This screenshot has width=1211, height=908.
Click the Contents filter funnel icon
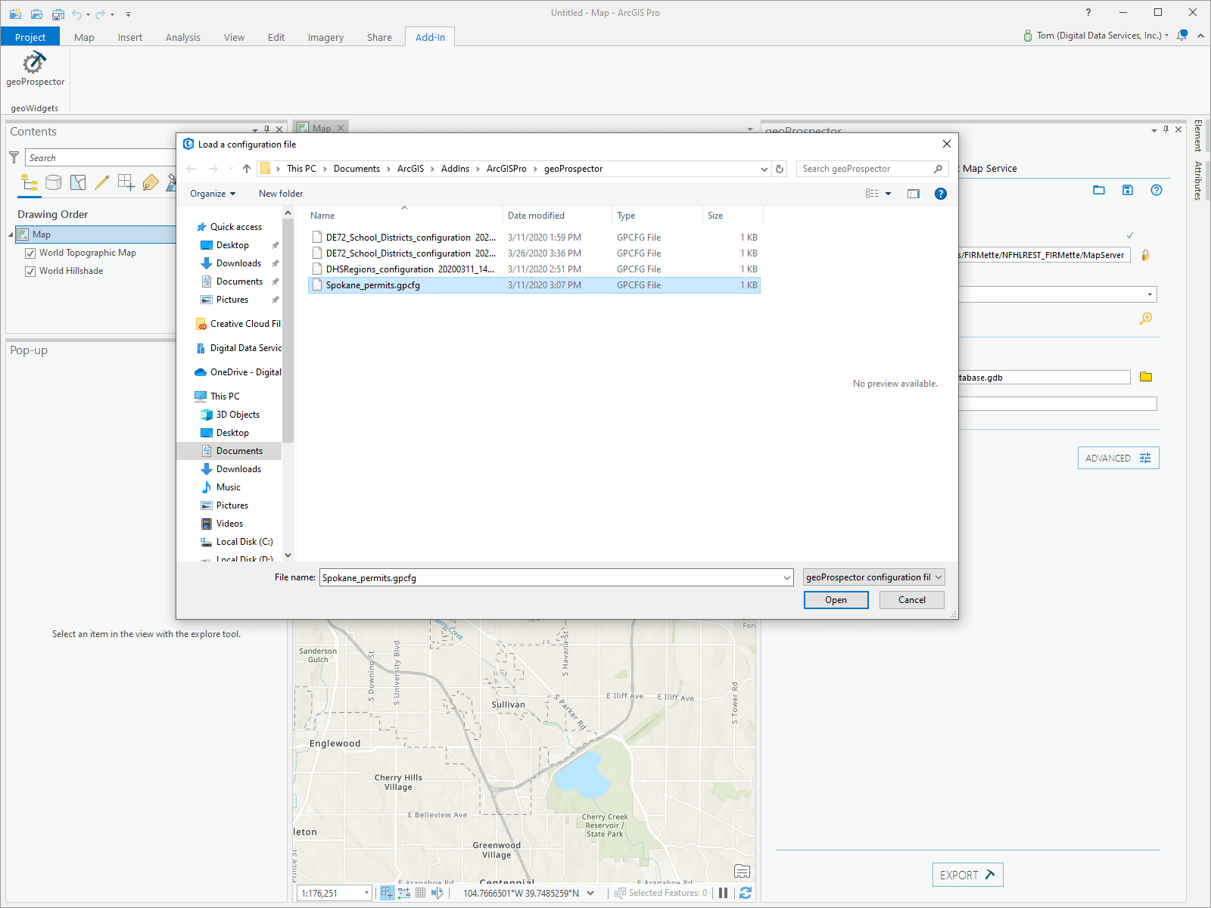click(x=14, y=157)
